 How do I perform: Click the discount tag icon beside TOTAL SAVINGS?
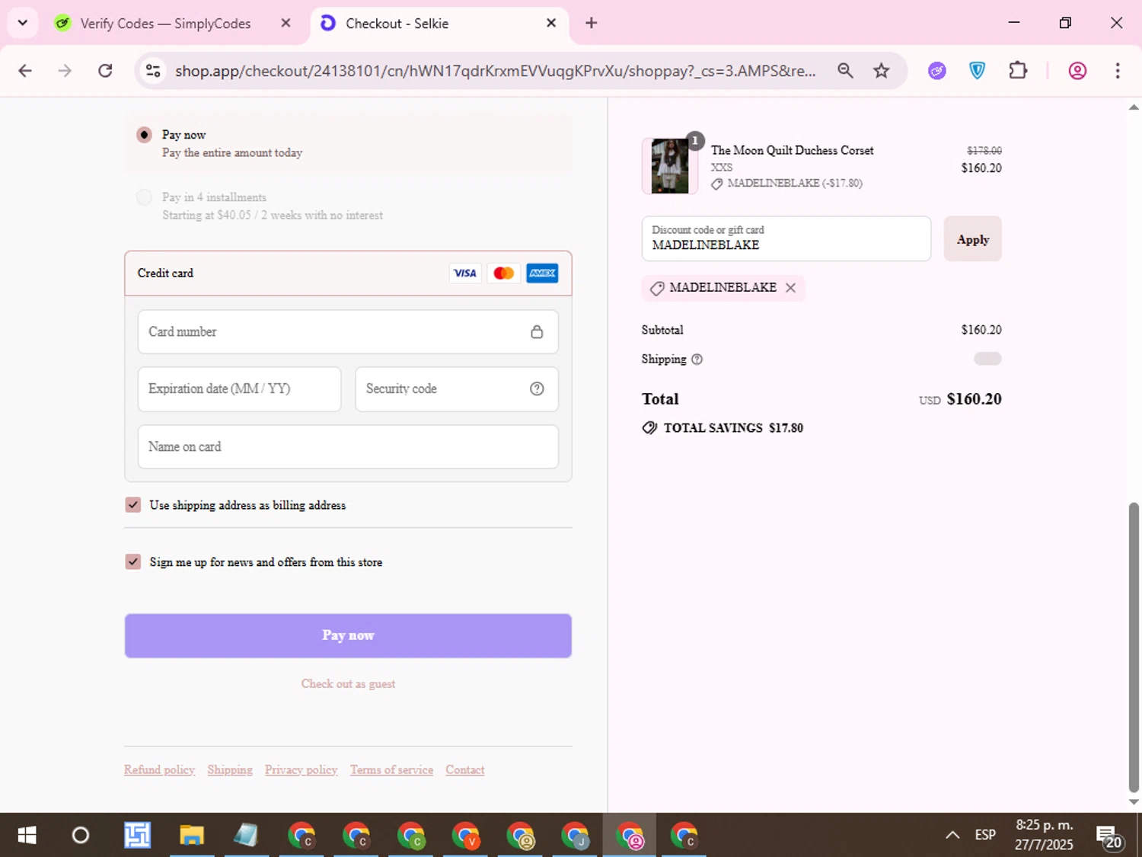tap(649, 428)
